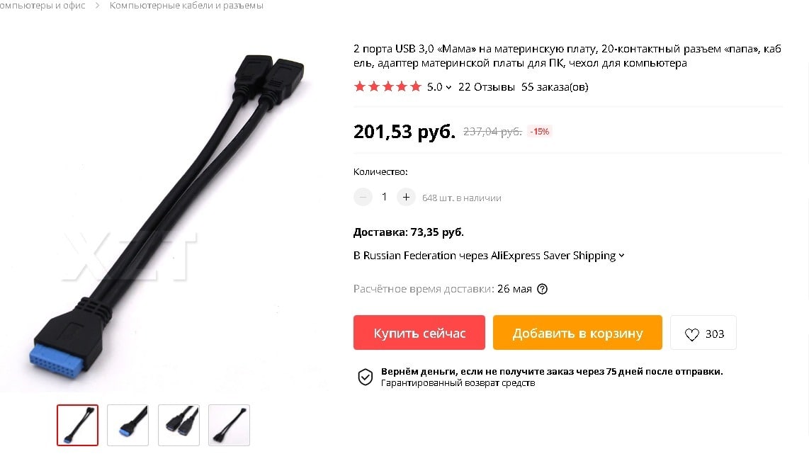Click the quantity value field
809x466 pixels.
(x=385, y=197)
